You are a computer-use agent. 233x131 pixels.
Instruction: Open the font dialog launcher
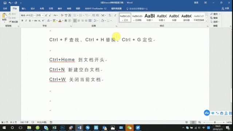[71, 26]
